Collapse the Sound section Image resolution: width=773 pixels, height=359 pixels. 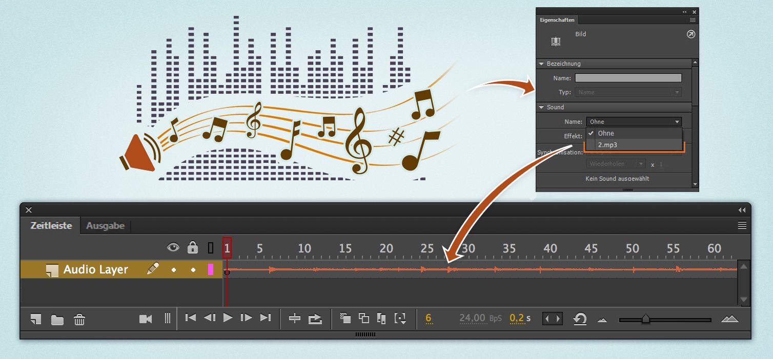541,108
